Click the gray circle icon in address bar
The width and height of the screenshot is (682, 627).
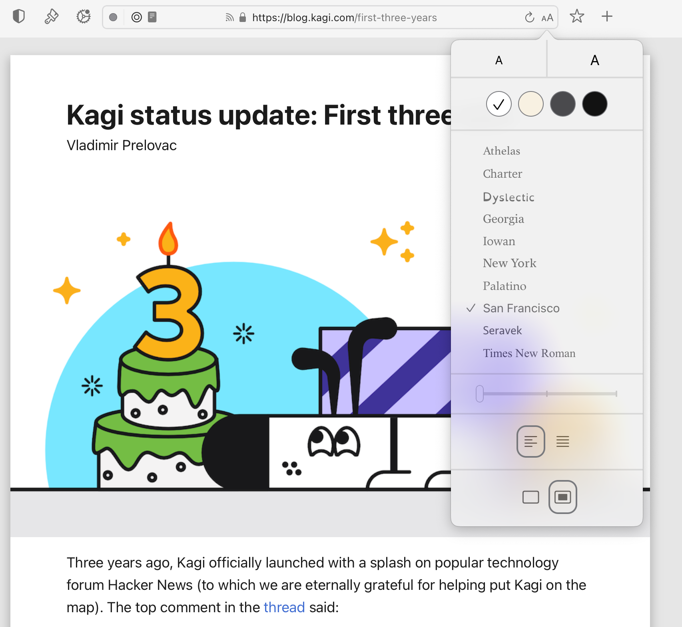(x=113, y=17)
